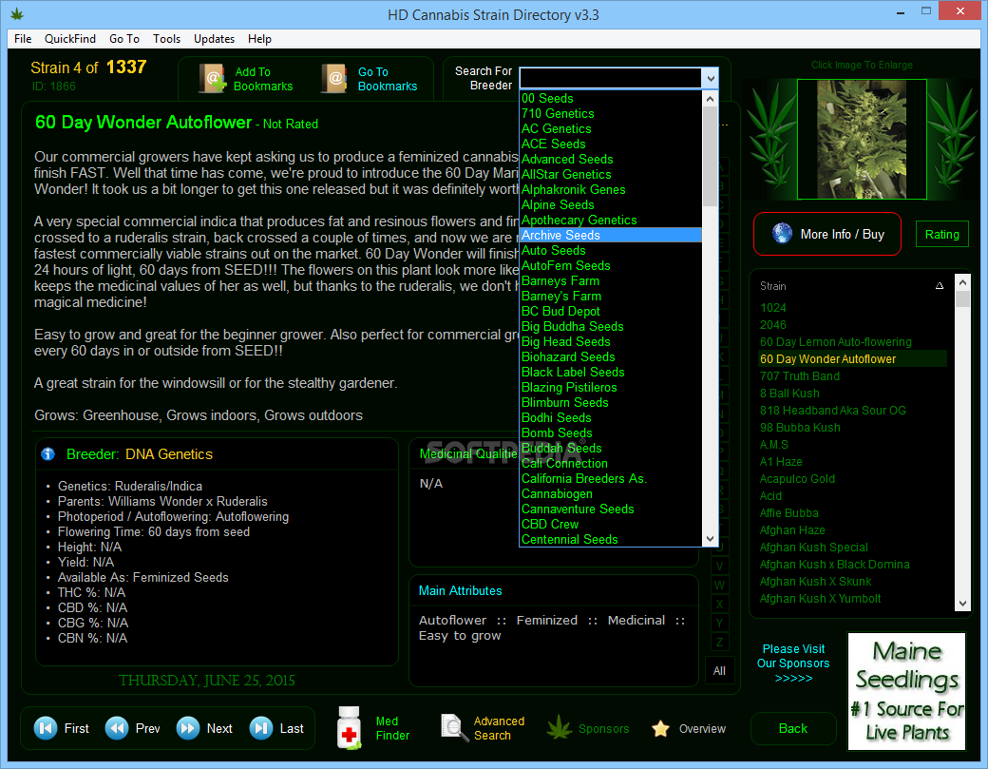Click breeder list scrollbar up arrow
The width and height of the screenshot is (988, 769).
[711, 98]
